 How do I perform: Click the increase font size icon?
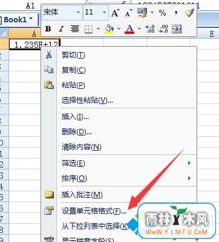116,13
